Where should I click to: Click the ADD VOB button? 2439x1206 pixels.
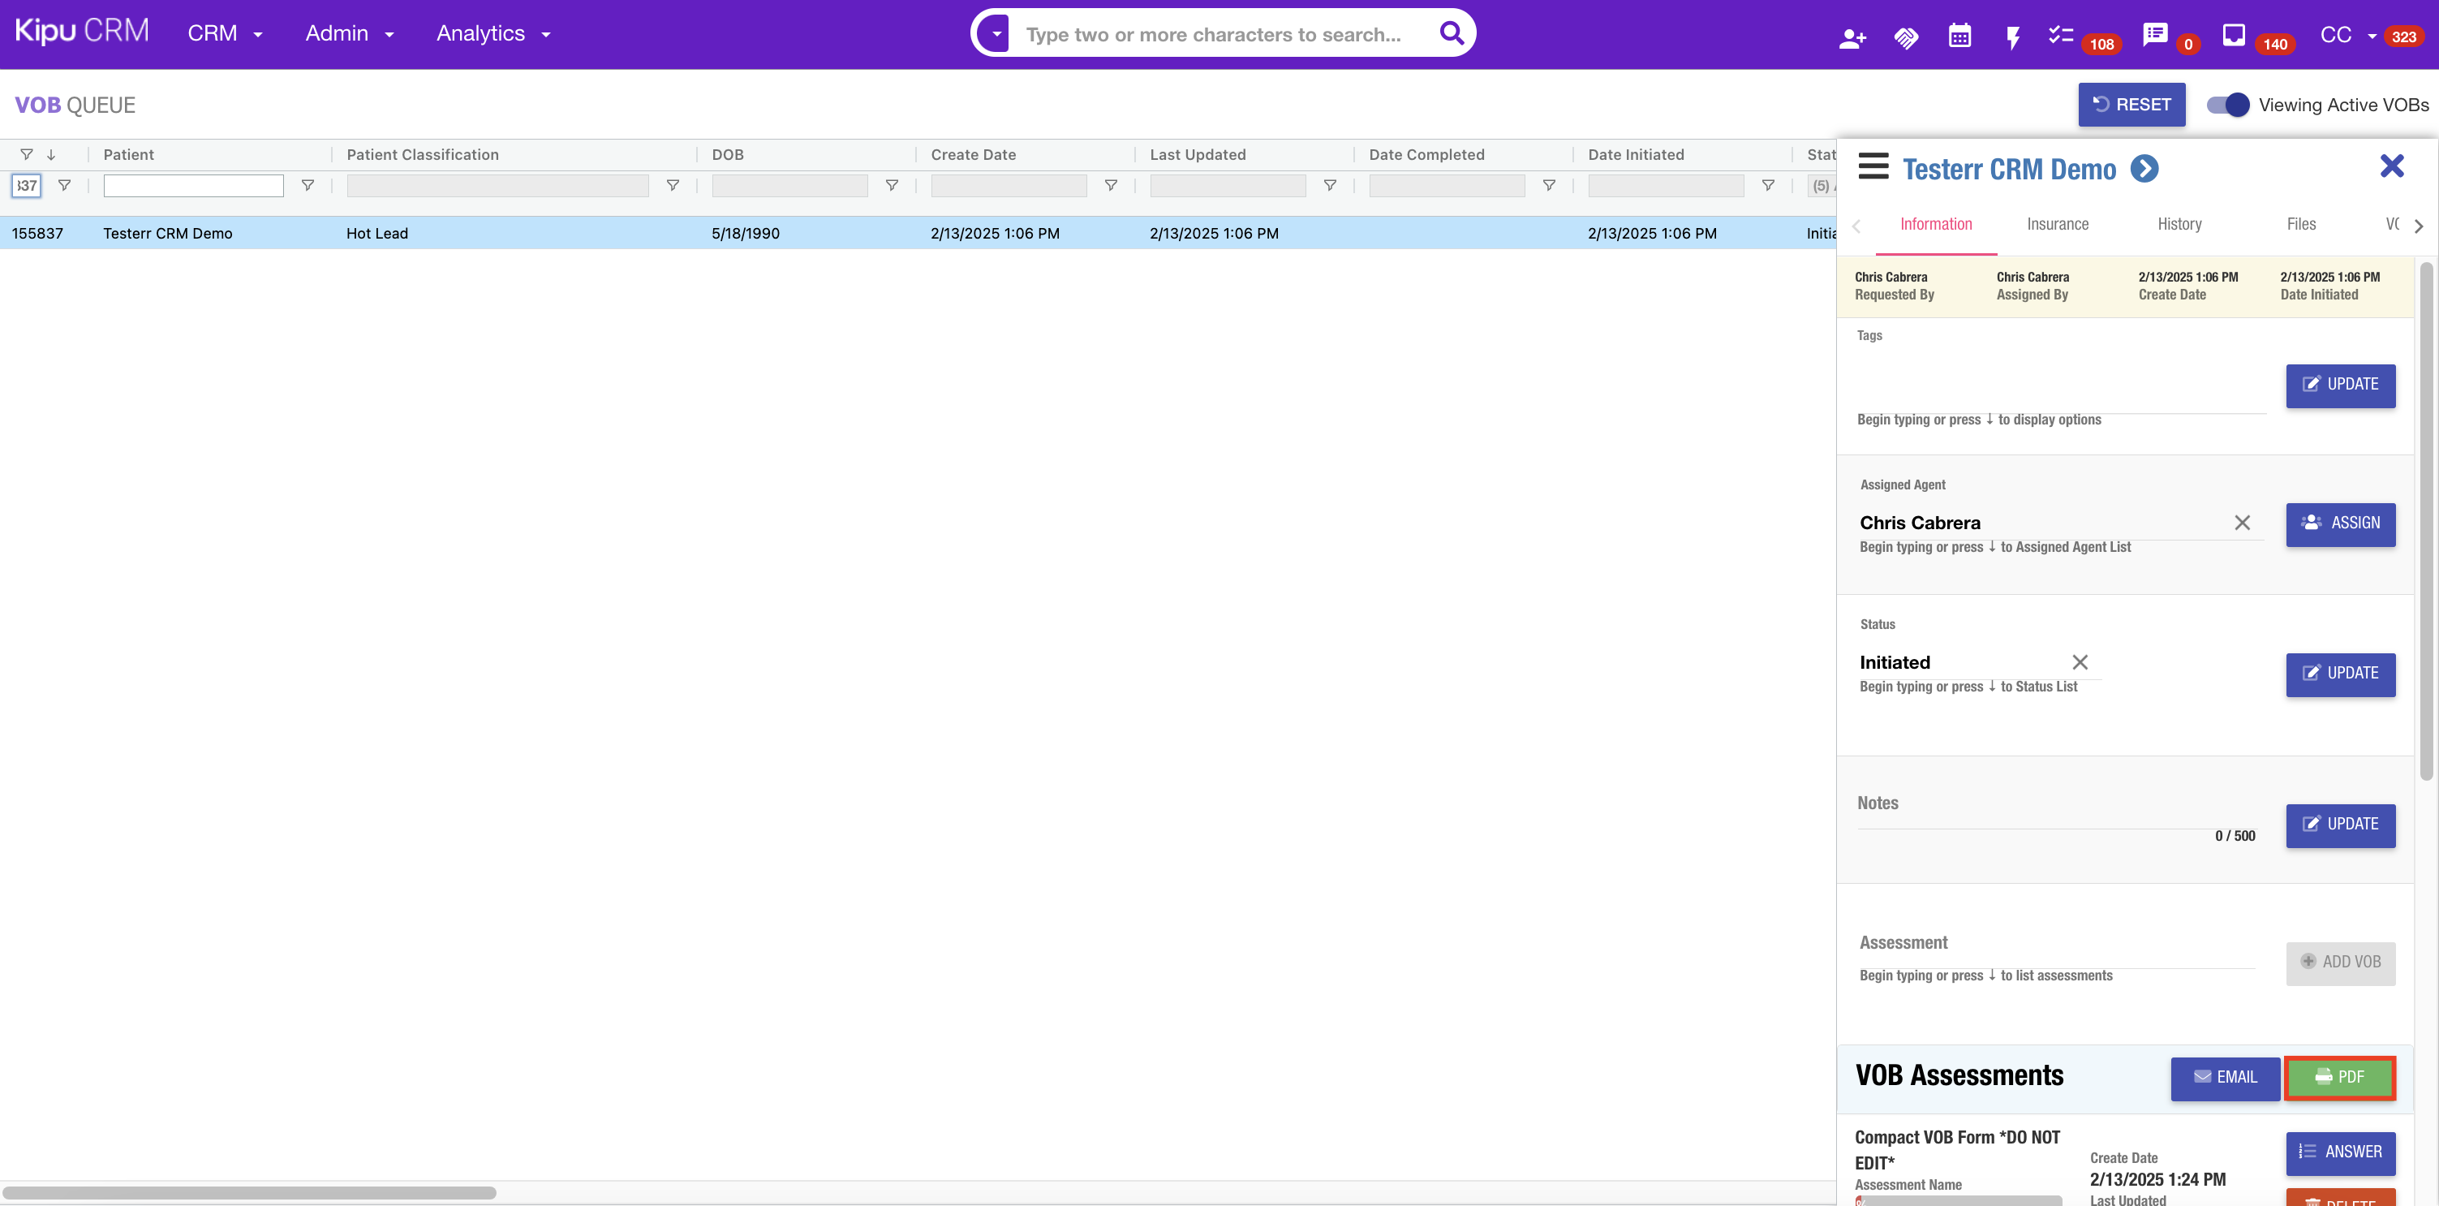[2339, 963]
